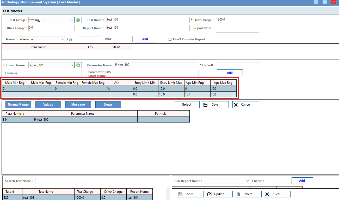Open the Drugs tab
Screen dimensions: 339x200
(x=108, y=105)
